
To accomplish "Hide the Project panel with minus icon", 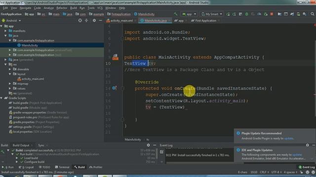I will point(101,21).
